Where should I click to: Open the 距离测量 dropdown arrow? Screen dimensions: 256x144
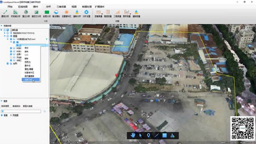pyautogui.click(x=102, y=14)
